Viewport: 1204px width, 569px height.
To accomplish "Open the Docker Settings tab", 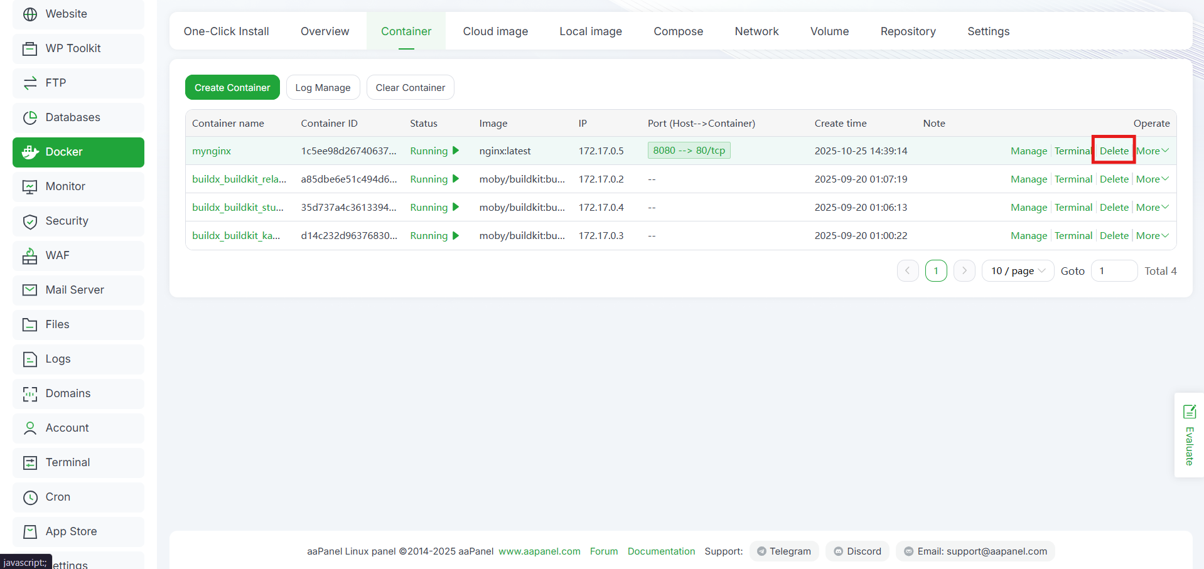I will coord(988,31).
